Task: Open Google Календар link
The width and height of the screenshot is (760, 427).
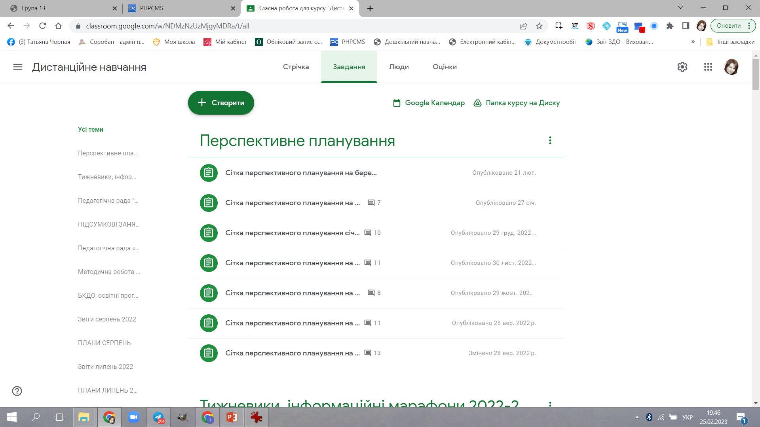Action: coord(429,103)
